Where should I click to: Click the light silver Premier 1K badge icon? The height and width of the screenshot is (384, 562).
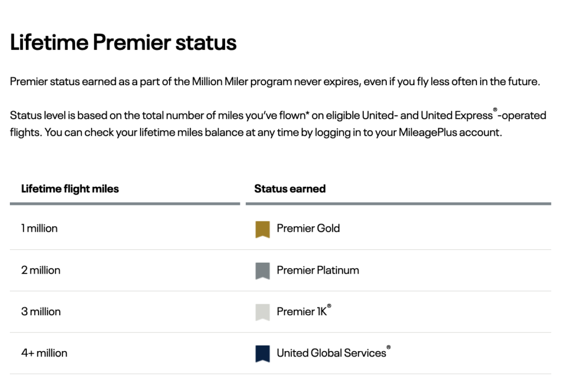pos(262,312)
